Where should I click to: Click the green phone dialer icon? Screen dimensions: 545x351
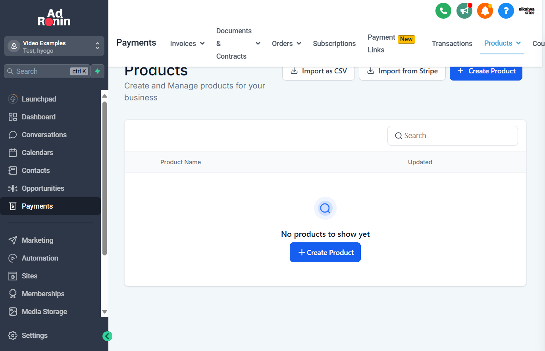443,11
